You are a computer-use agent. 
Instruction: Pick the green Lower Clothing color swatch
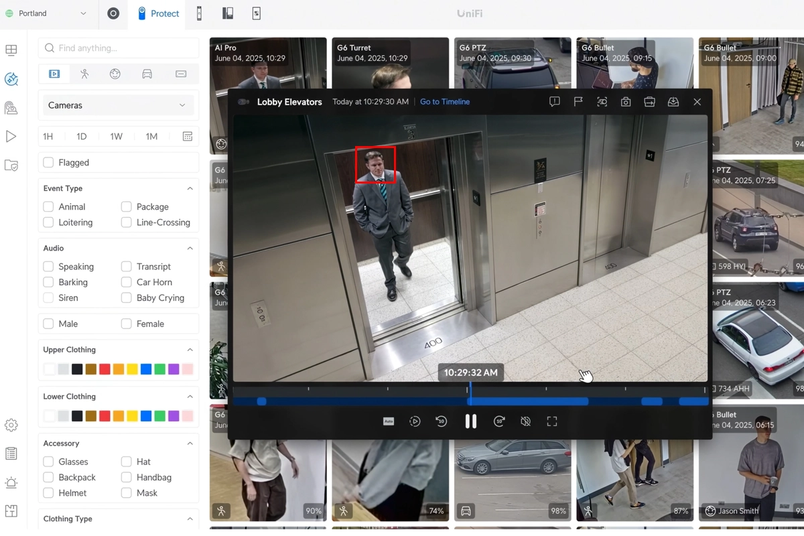[159, 416]
